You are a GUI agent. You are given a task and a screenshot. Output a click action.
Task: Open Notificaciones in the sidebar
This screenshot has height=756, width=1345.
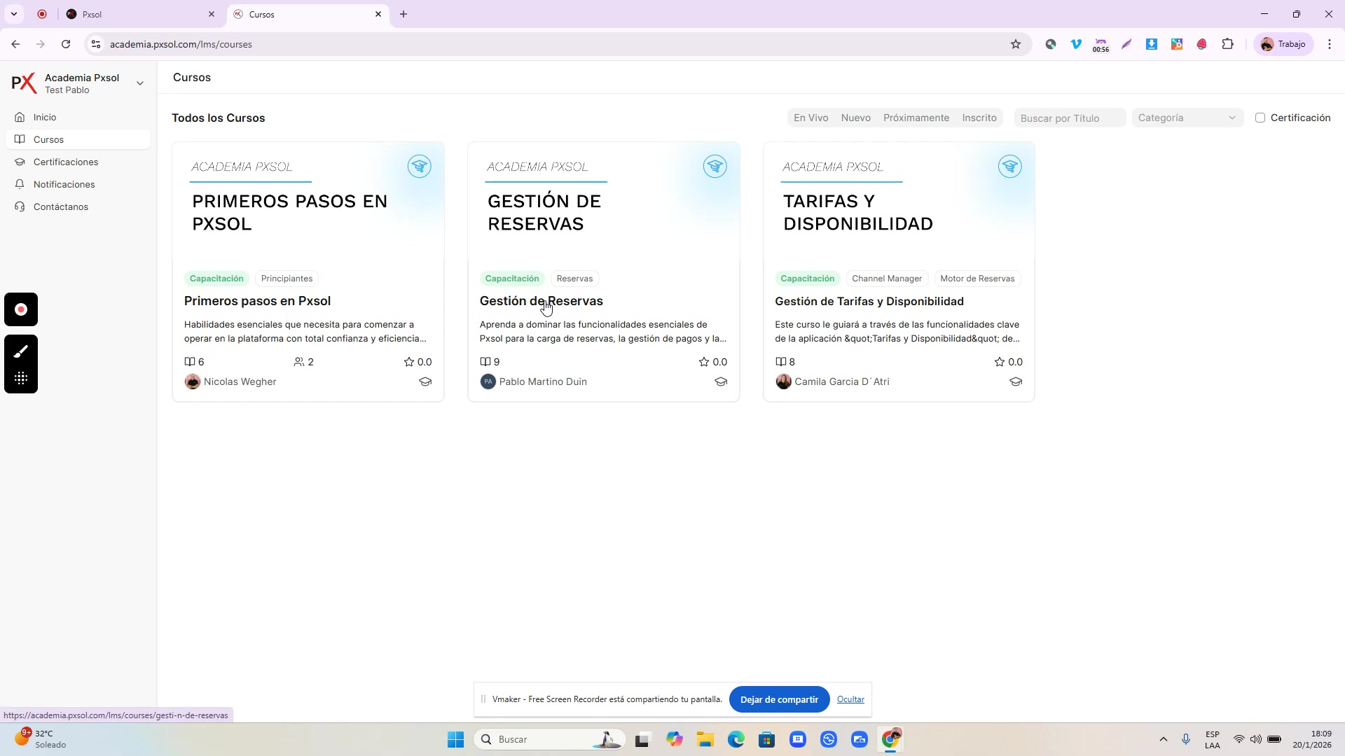point(78,184)
